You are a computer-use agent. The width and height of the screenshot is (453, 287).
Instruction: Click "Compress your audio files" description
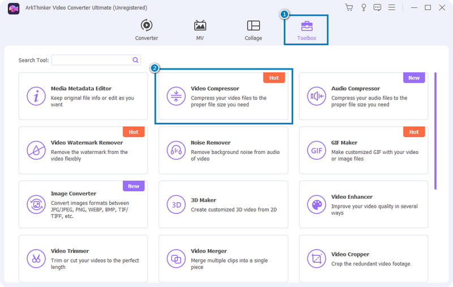(369, 101)
